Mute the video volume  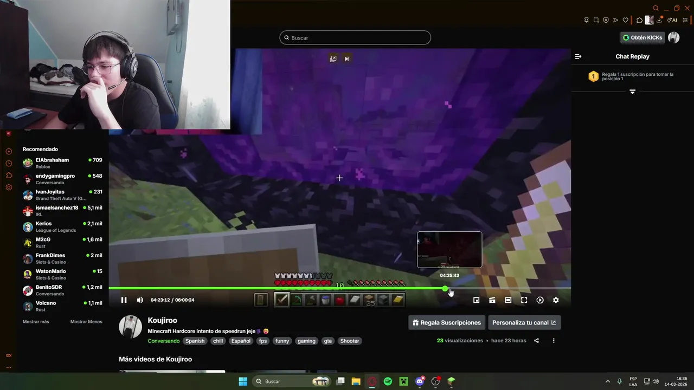point(140,300)
